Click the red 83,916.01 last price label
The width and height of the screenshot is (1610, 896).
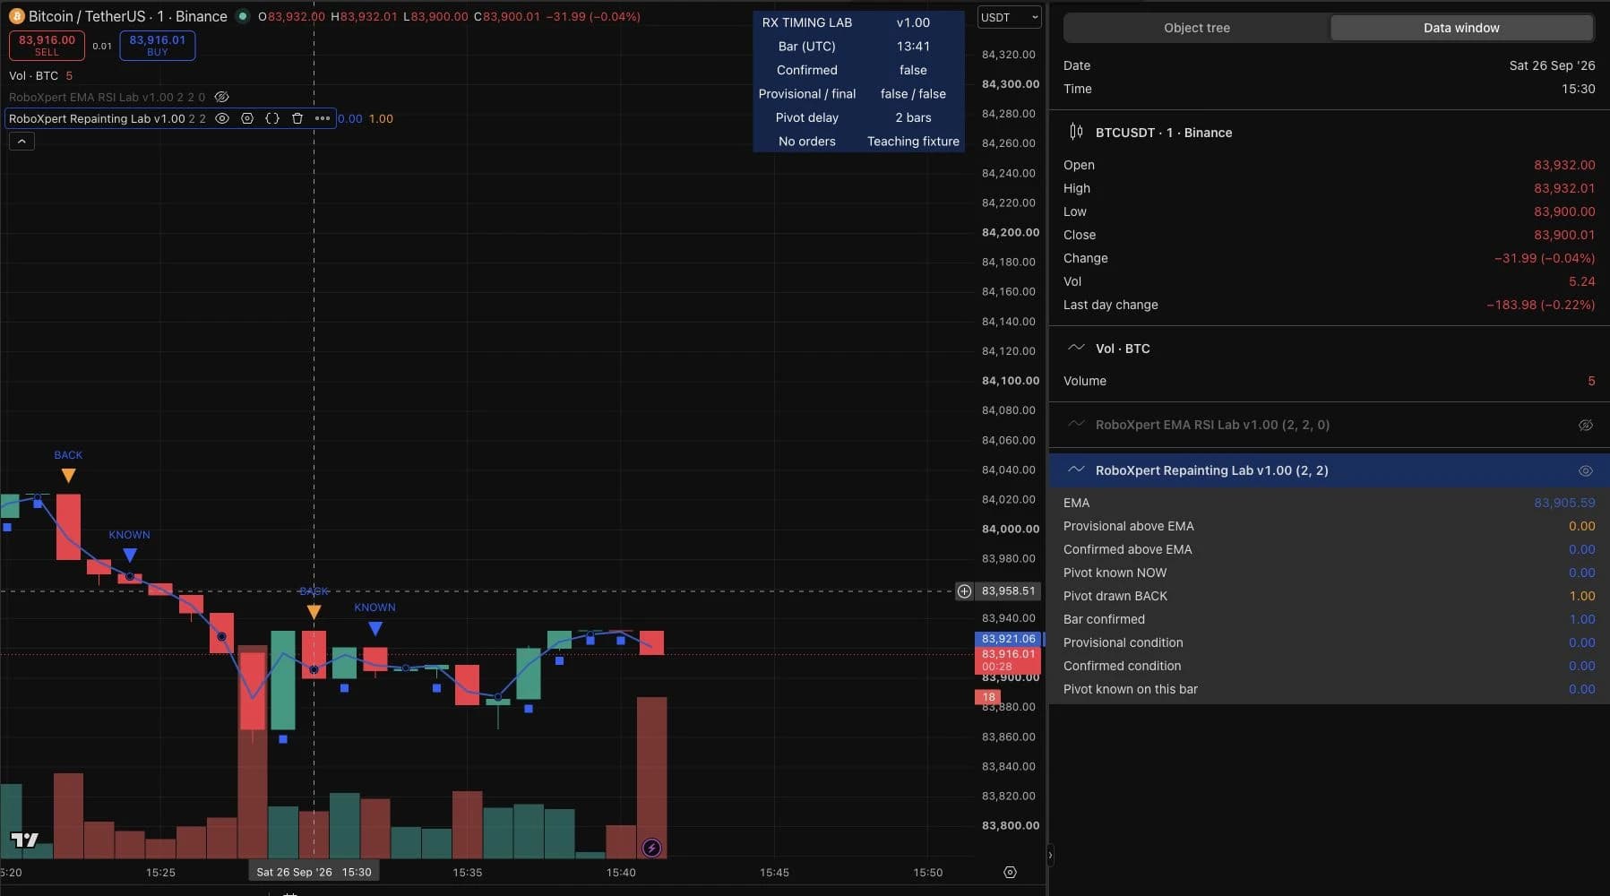coord(1009,660)
